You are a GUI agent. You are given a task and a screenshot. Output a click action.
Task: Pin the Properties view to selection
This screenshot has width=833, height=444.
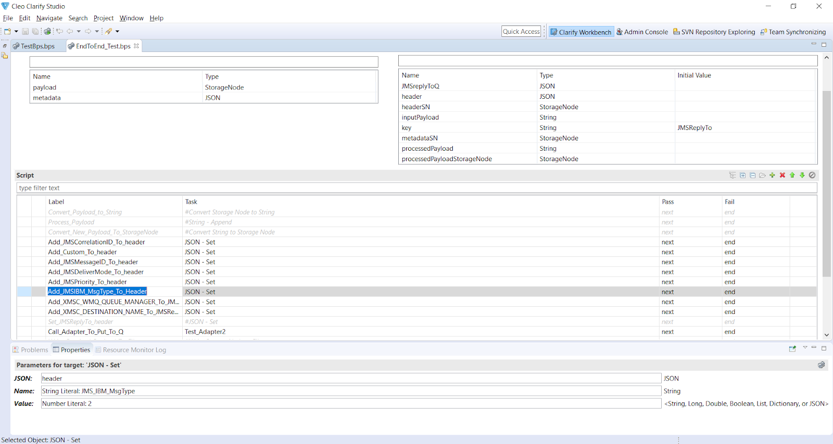[792, 349]
